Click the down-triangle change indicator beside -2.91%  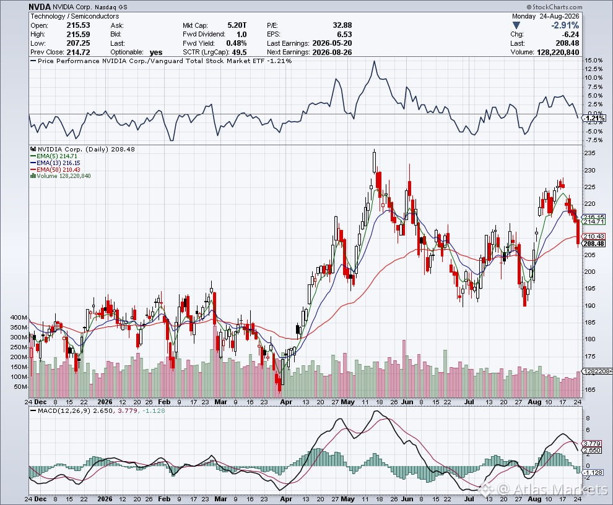tap(516, 25)
